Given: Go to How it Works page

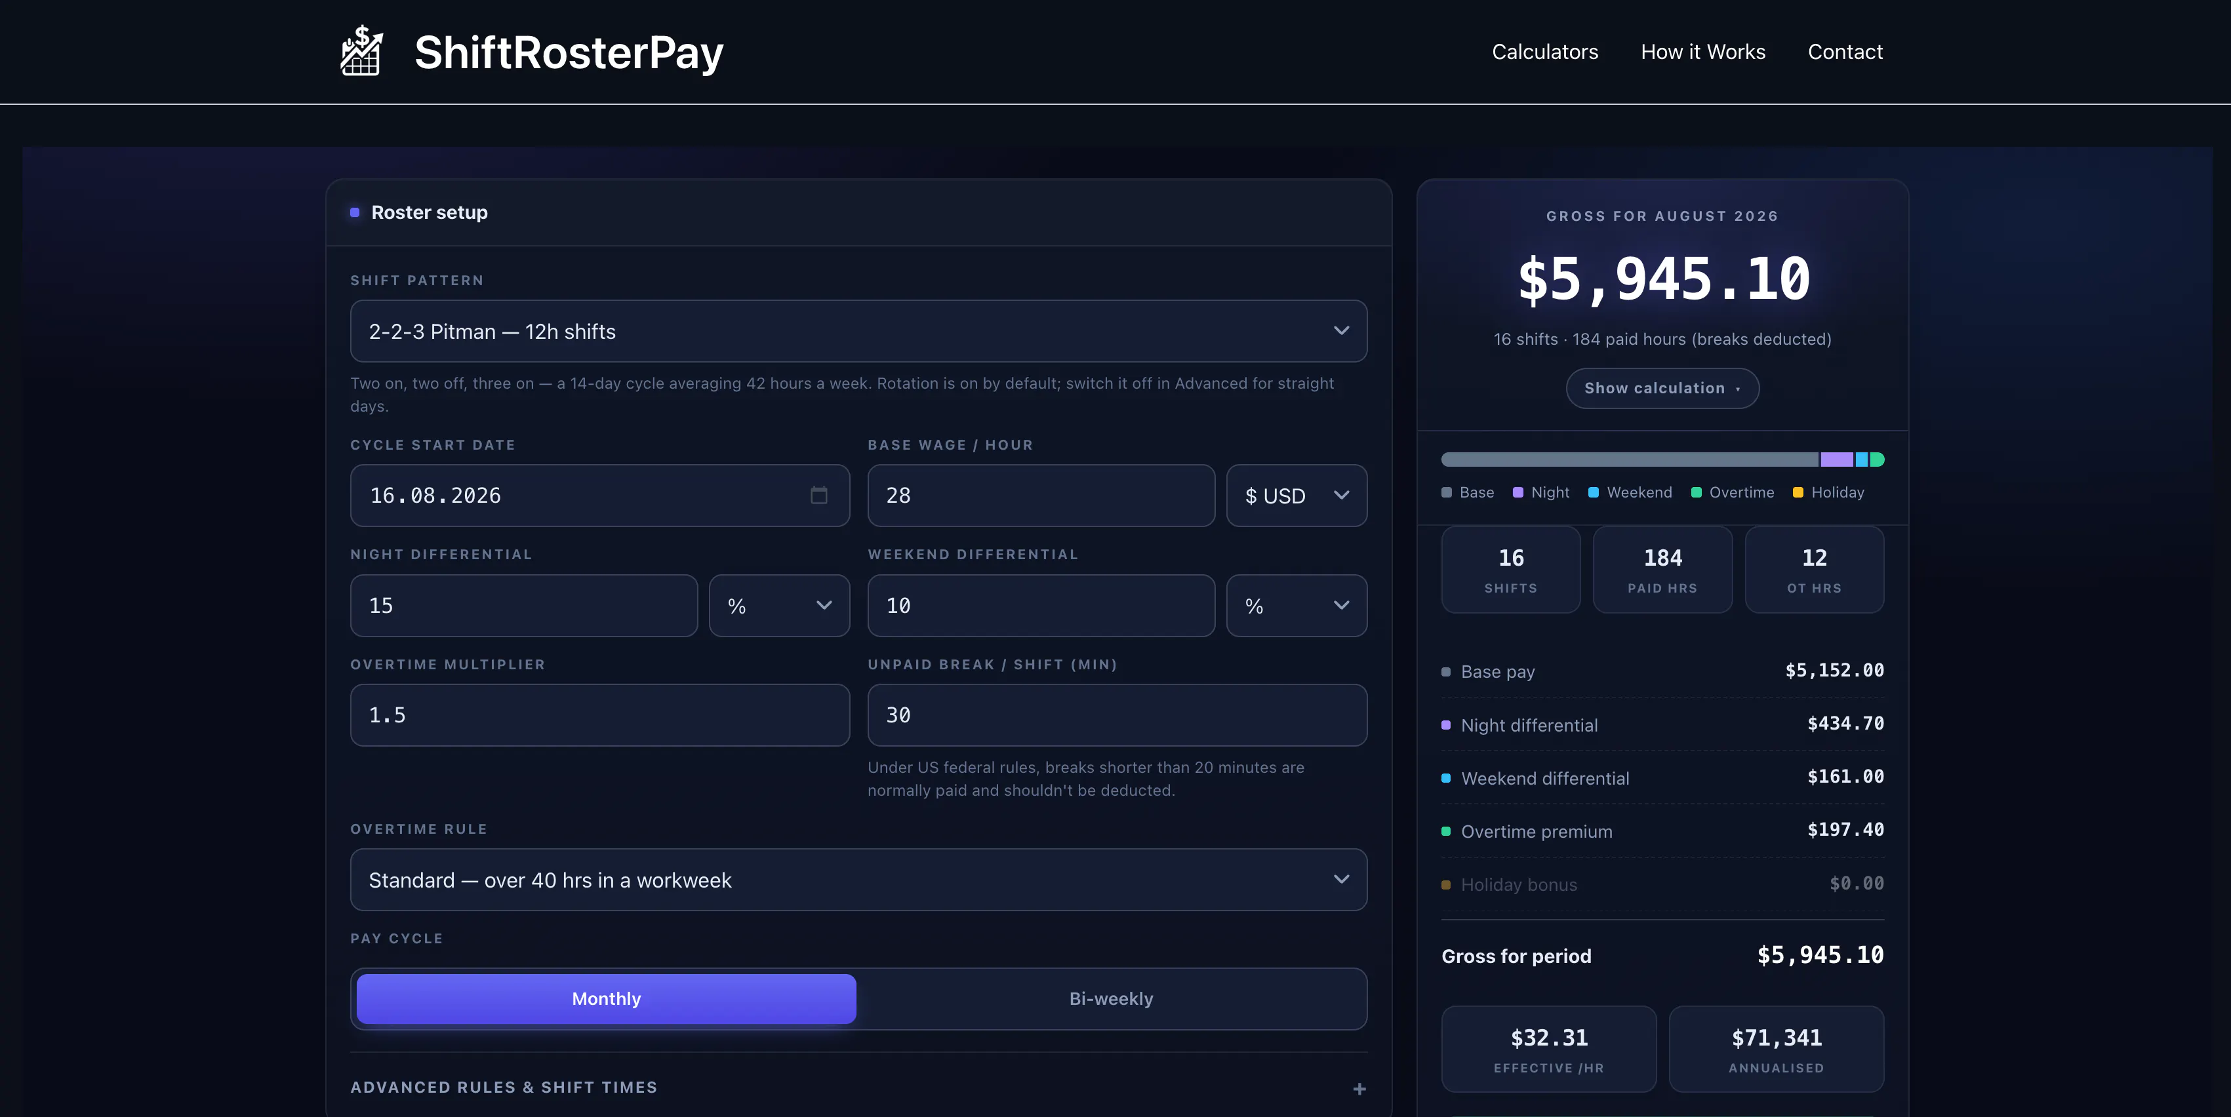Looking at the screenshot, I should tap(1702, 52).
